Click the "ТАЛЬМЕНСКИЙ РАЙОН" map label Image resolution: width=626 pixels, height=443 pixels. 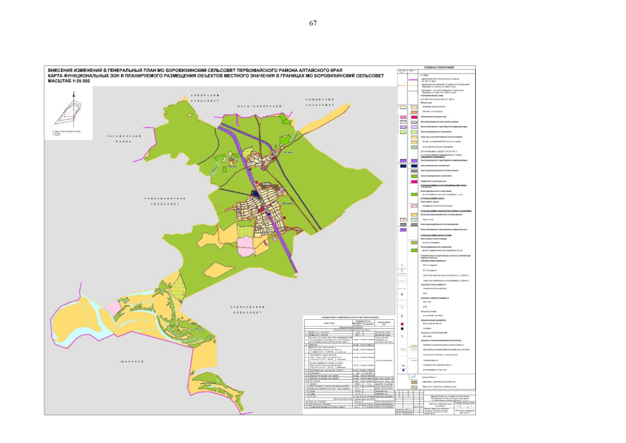click(x=124, y=138)
